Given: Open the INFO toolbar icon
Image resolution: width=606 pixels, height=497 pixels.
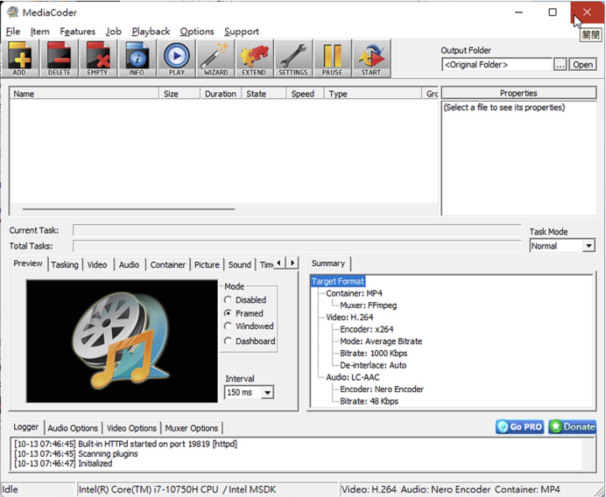Looking at the screenshot, I should pos(137,58).
